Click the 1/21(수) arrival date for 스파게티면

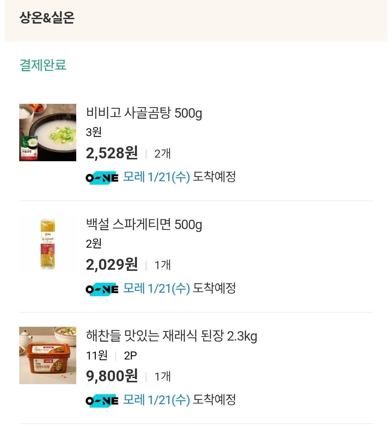[169, 289]
